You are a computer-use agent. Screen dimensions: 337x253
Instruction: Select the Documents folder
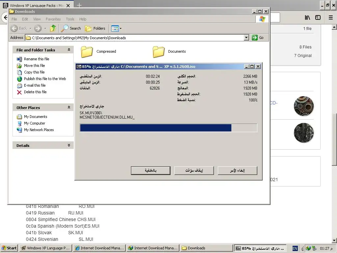[x=169, y=52]
